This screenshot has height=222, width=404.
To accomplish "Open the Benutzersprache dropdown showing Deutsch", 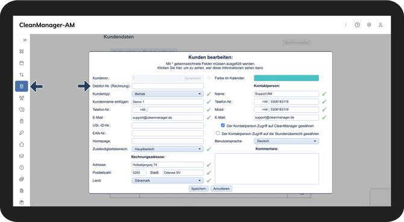I will [286, 141].
